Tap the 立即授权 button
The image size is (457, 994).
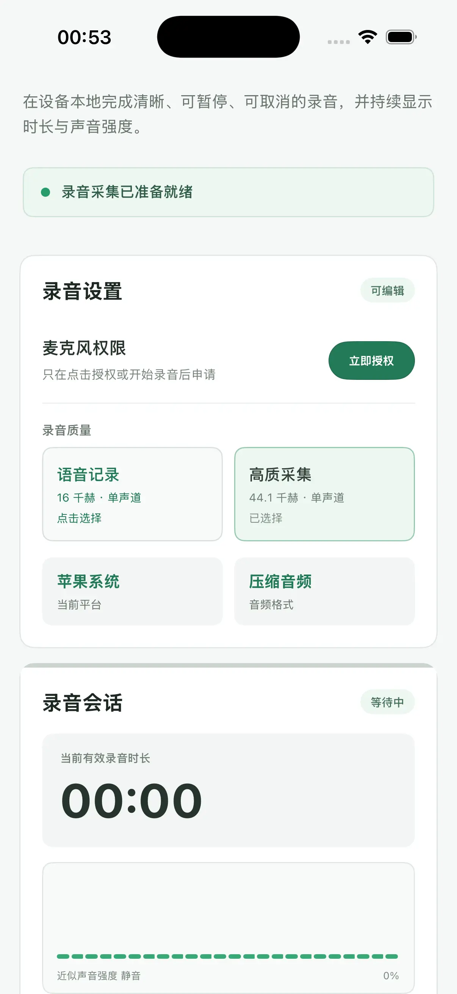tap(371, 361)
